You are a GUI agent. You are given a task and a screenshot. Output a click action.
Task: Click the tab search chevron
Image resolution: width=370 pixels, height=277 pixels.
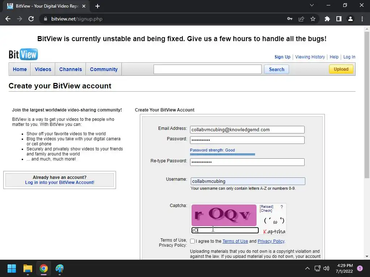pyautogui.click(x=312, y=5)
